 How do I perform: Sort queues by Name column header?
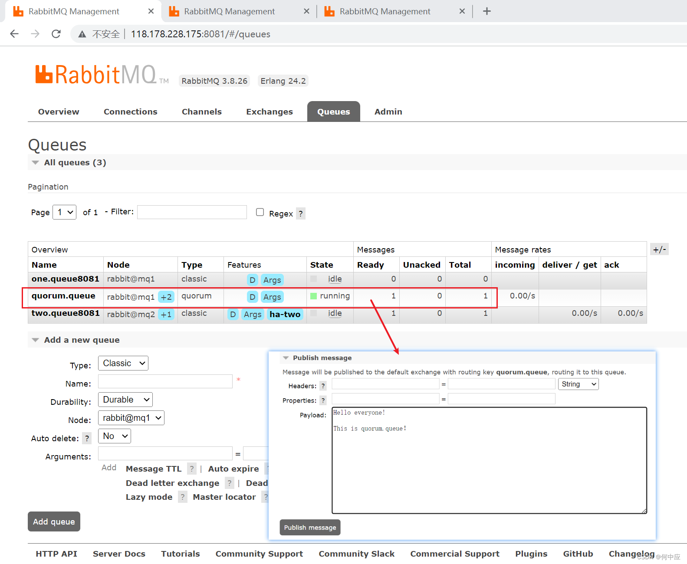pyautogui.click(x=44, y=265)
